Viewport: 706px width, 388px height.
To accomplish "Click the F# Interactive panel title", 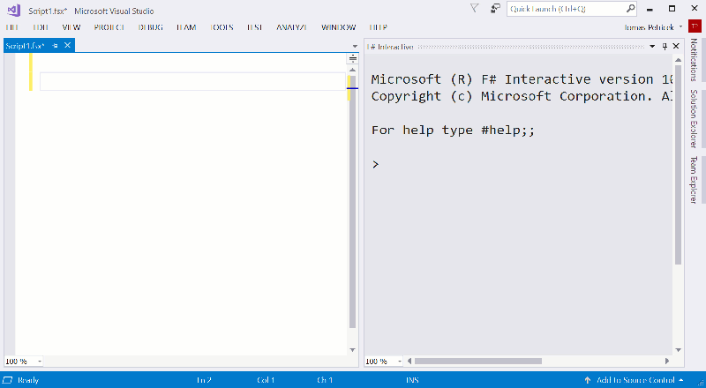I will [390, 47].
